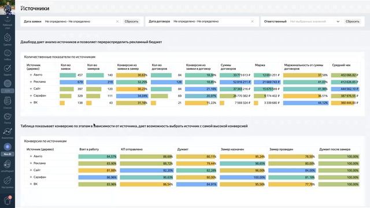
Task: Click Сарафан Взят в работу 86,96% cell
Action: [x=98, y=177]
